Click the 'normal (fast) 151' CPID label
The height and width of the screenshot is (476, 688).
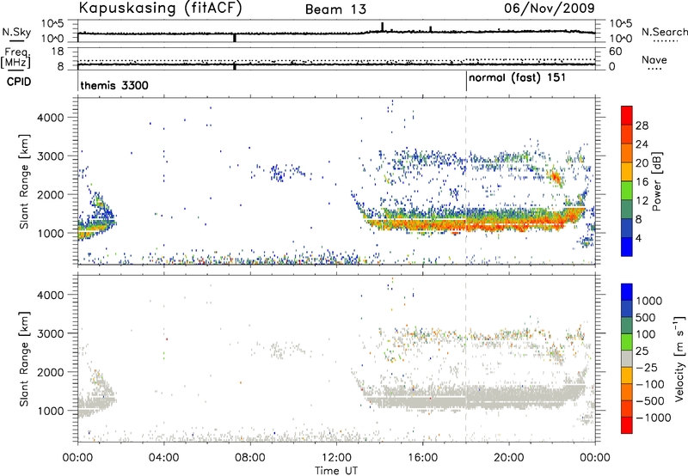[517, 78]
